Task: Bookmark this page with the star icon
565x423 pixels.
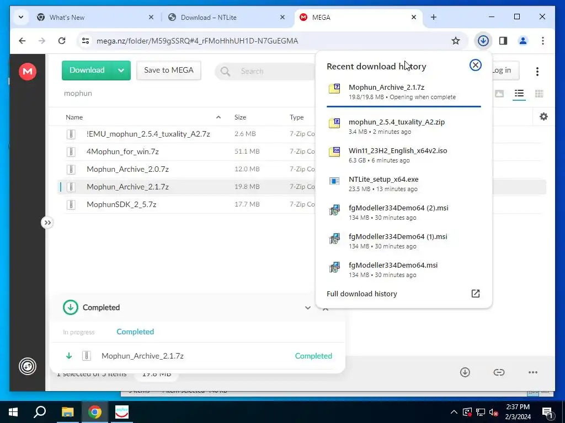Action: (x=455, y=41)
